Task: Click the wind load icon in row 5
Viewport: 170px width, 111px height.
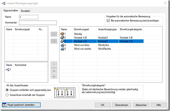Action: point(62,49)
